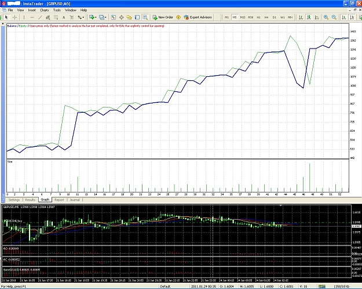The image size is (362, 289).
Task: Toggle Chart Shift from right border
Action: (x=352, y=17)
